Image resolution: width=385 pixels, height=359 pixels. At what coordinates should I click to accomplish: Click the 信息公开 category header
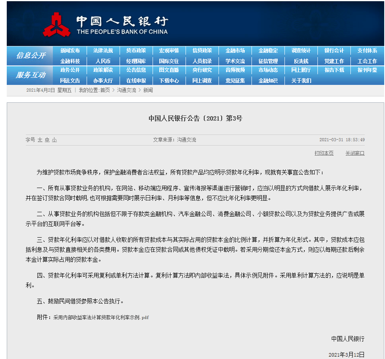point(31,56)
